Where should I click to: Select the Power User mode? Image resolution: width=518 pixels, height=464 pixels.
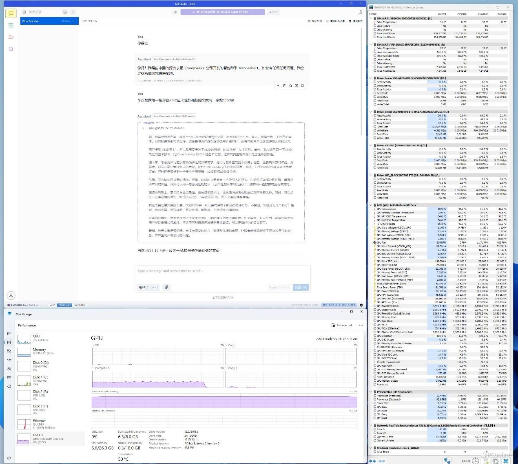[x=64, y=305]
